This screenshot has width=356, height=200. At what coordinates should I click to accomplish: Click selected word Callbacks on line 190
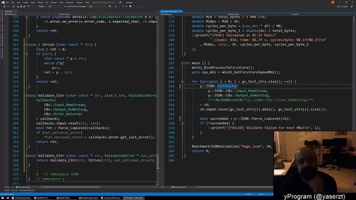[x=227, y=86]
